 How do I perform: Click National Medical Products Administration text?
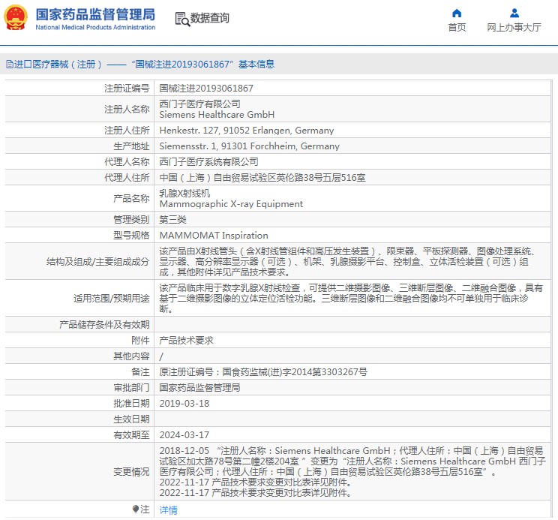[x=95, y=28]
